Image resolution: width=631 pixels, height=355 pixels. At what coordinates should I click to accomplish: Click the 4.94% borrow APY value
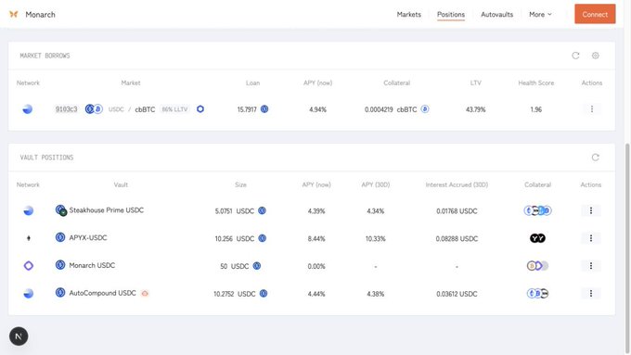pos(317,109)
